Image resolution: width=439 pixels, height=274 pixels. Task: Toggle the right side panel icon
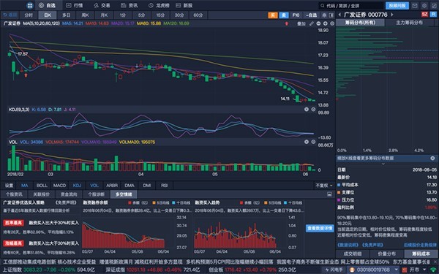(x=331, y=15)
